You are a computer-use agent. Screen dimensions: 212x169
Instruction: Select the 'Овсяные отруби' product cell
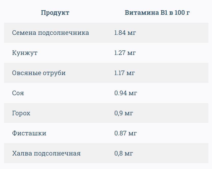pos(39,73)
